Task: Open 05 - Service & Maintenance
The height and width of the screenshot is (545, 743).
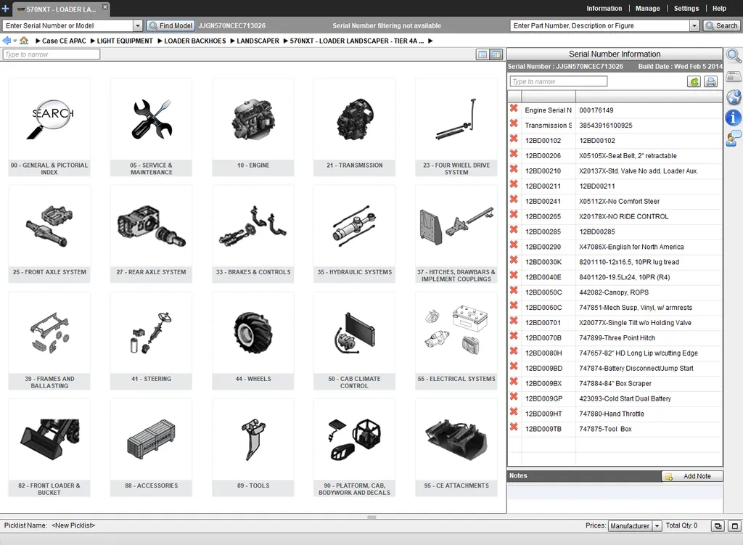Action: click(x=151, y=128)
